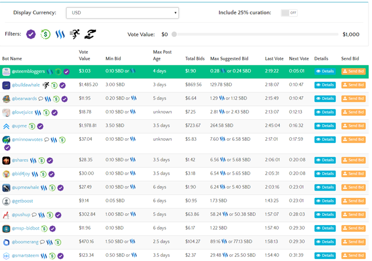Click the Vote Value slider handle
Image resolution: width=372 pixels, height=261 pixels.
pyautogui.click(x=174, y=34)
